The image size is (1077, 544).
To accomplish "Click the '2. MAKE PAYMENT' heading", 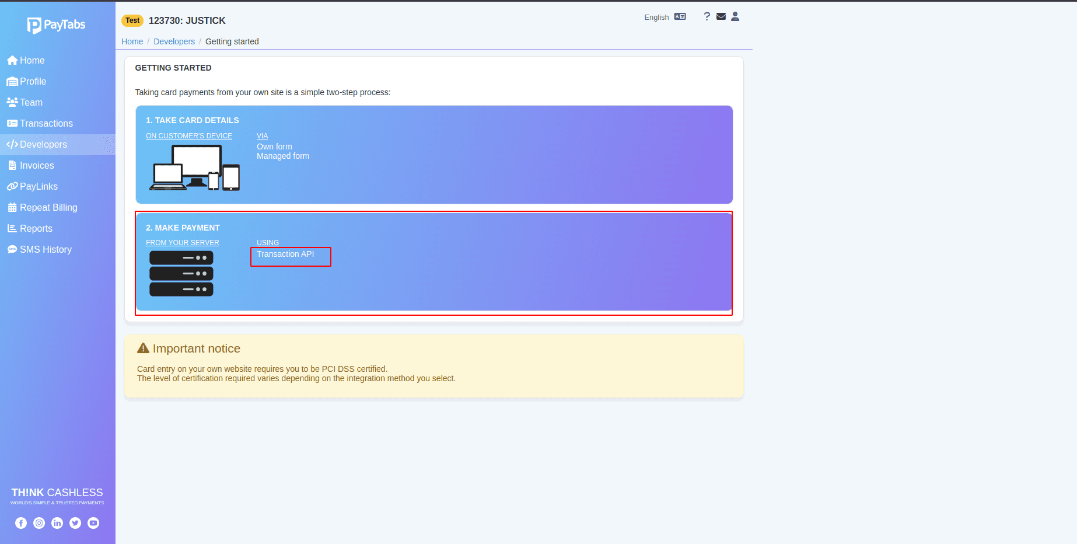I will 183,228.
